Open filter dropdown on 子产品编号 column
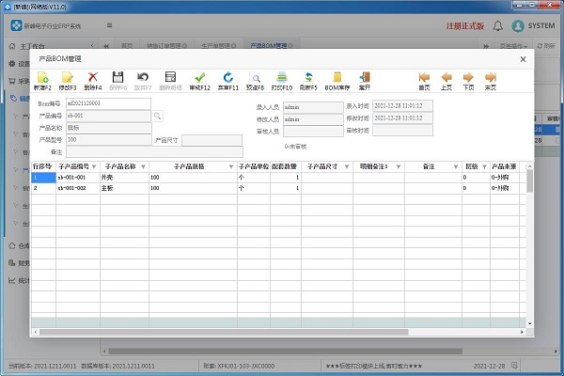 click(95, 166)
